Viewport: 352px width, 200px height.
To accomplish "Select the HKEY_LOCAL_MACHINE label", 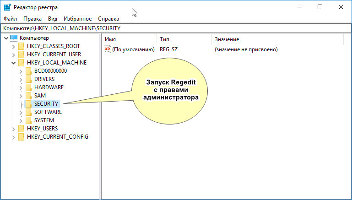I will coord(57,63).
